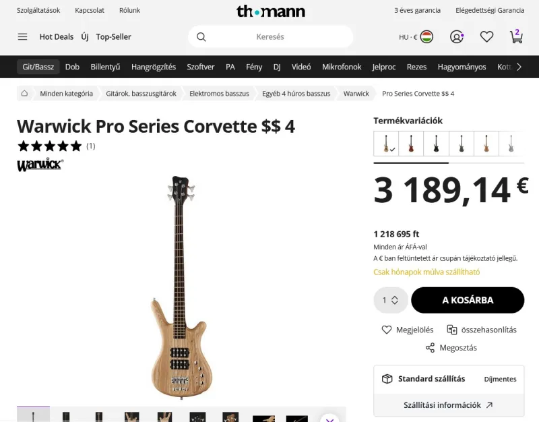Open the Mikrofonok category menu
Viewport: 539px width, 422px height.
pos(342,67)
